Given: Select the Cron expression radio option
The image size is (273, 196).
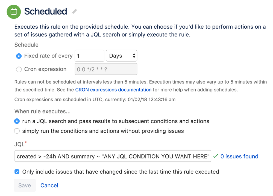Looking at the screenshot, I should point(19,69).
